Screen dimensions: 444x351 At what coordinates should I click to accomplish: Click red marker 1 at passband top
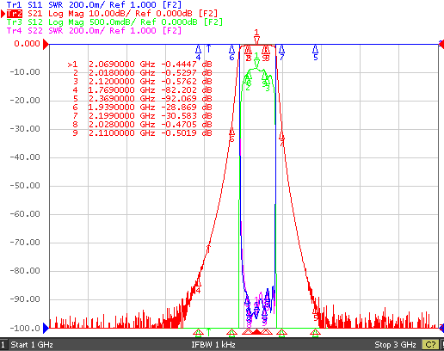pyautogui.click(x=256, y=37)
